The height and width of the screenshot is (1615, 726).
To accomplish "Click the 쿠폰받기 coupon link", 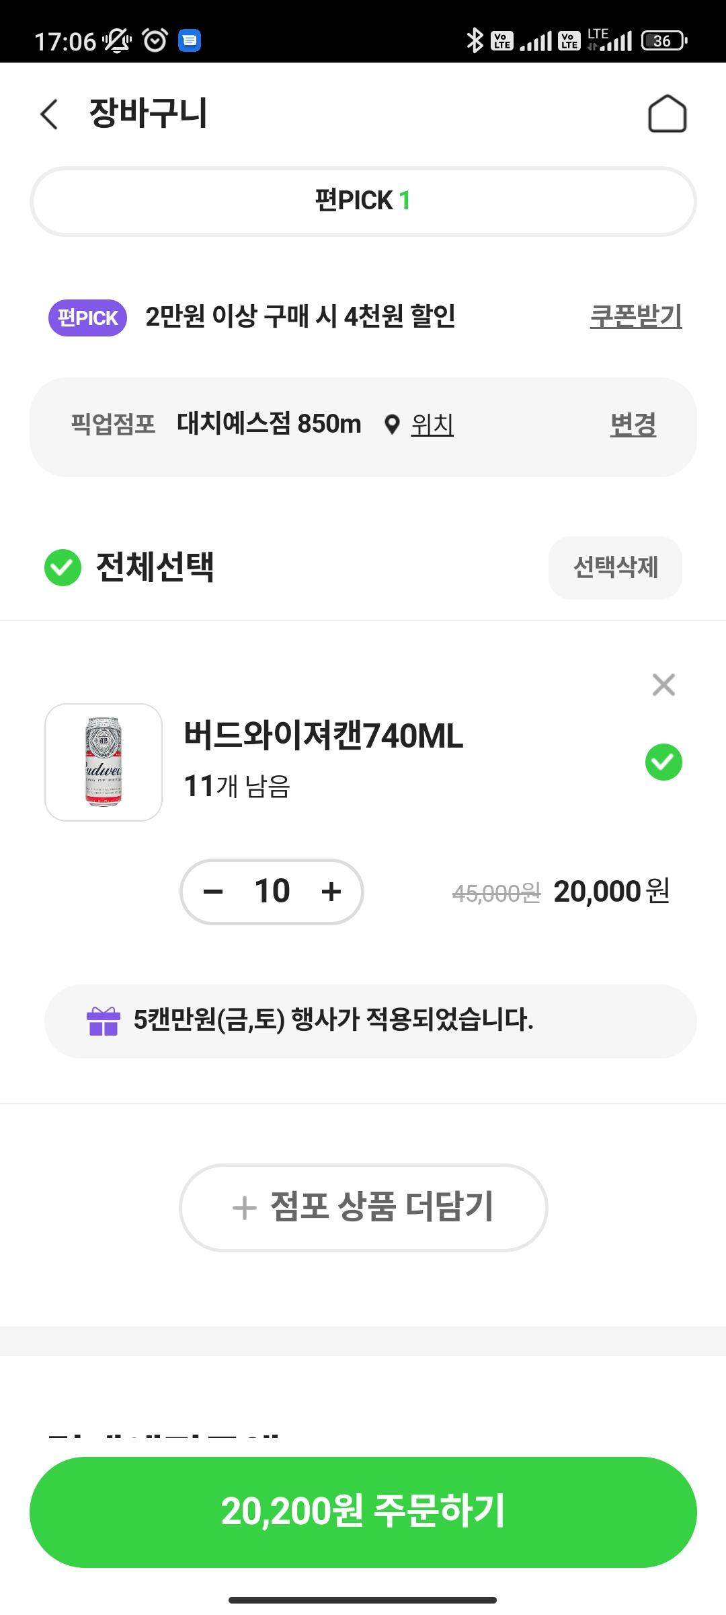I will click(x=635, y=316).
